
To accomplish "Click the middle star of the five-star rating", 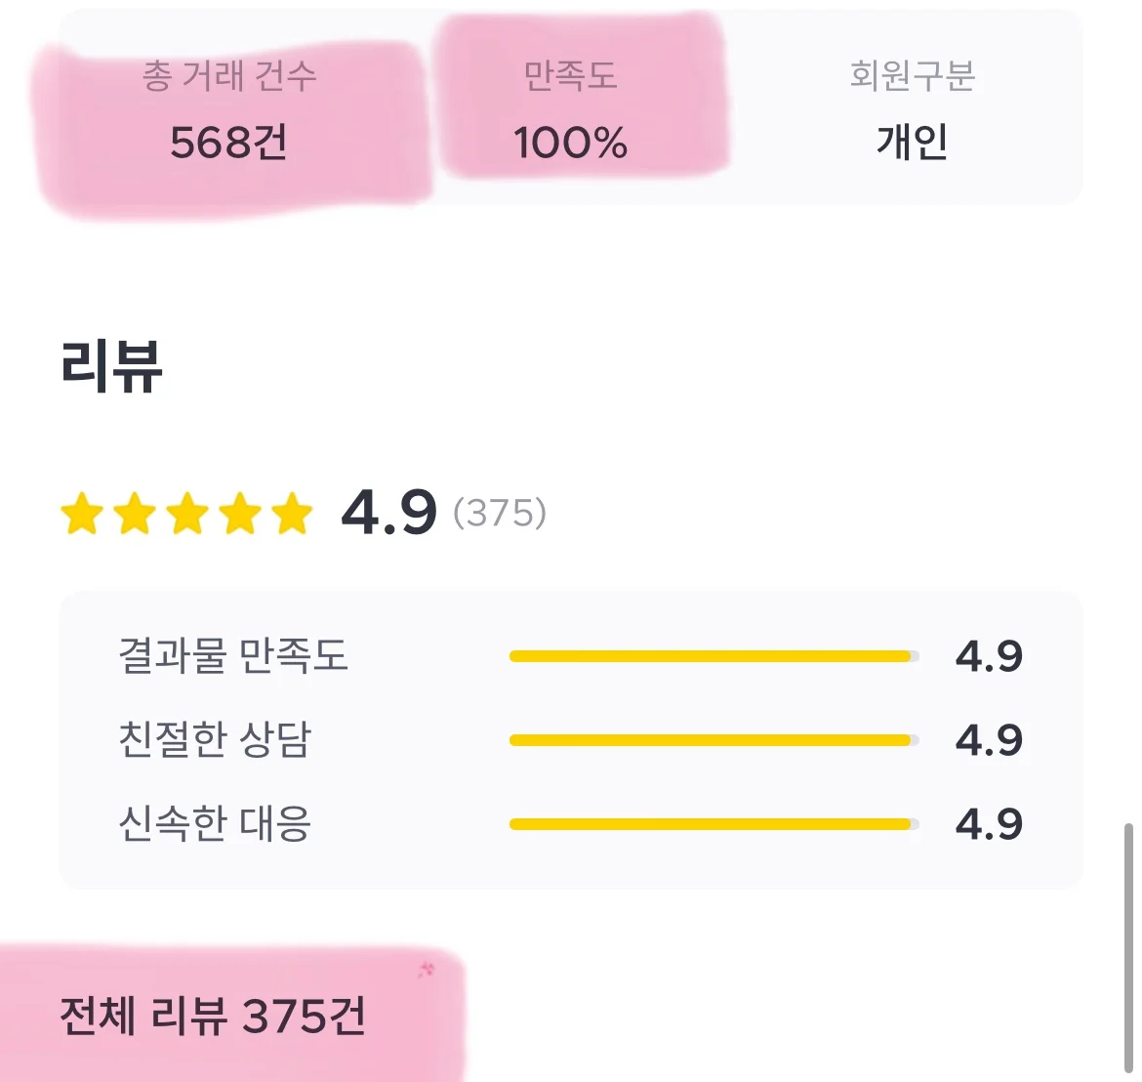I will coord(186,513).
